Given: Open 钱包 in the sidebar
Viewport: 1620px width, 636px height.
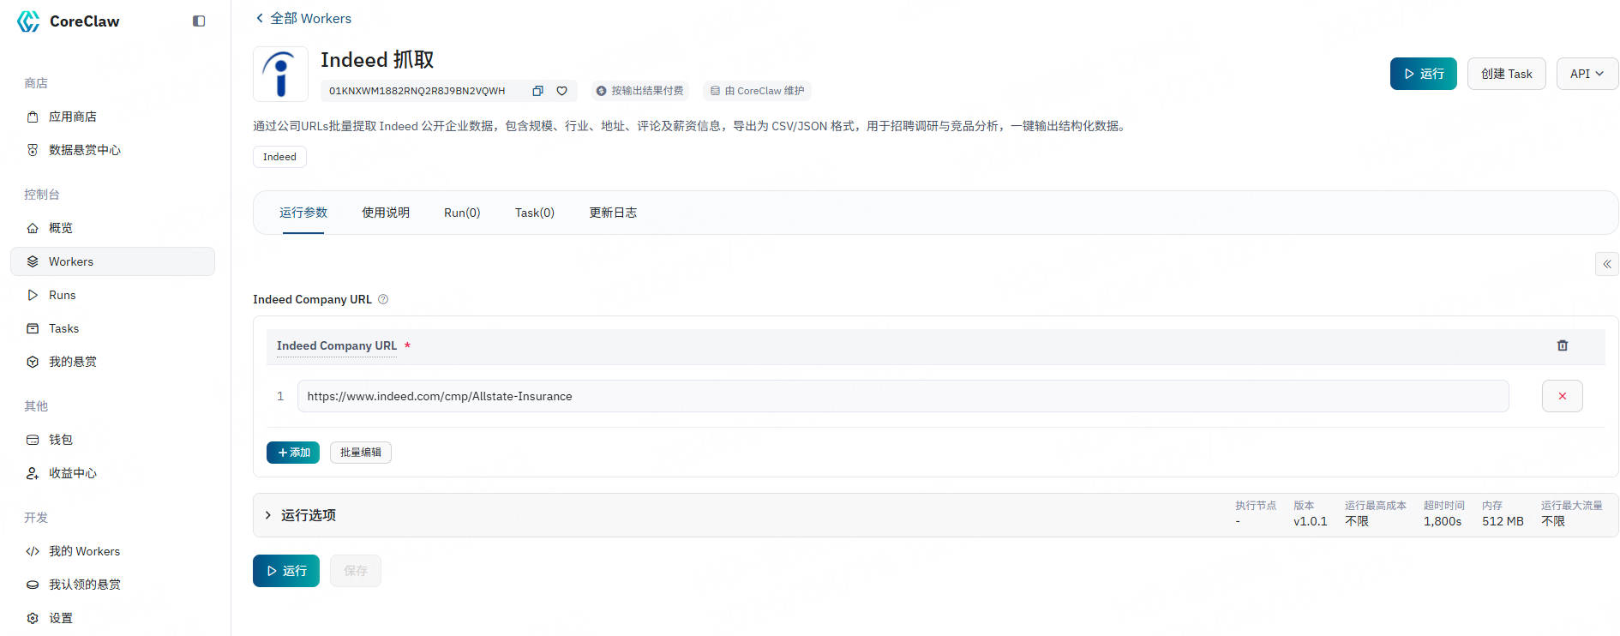Looking at the screenshot, I should [x=61, y=440].
